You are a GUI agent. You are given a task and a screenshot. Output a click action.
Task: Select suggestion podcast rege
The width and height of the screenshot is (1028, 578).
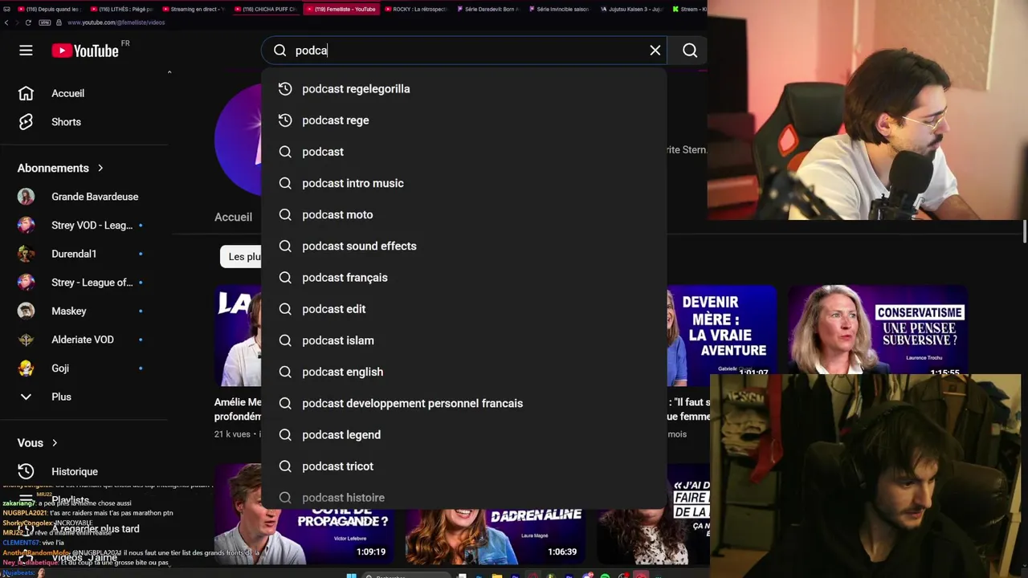(x=464, y=120)
